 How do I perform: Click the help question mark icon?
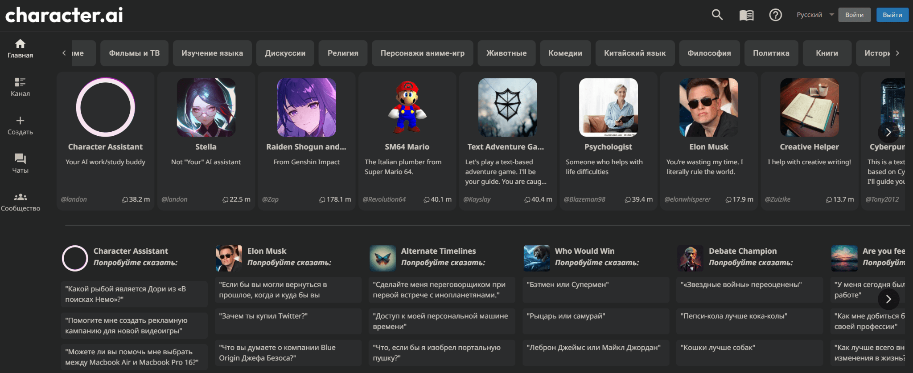775,15
